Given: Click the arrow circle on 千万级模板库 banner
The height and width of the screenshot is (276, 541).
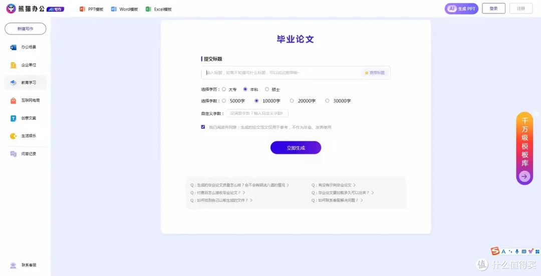Looking at the screenshot, I should (x=525, y=176).
